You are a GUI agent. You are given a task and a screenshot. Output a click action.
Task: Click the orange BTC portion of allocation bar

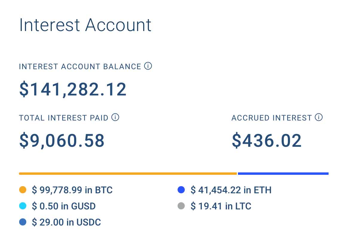(128, 174)
